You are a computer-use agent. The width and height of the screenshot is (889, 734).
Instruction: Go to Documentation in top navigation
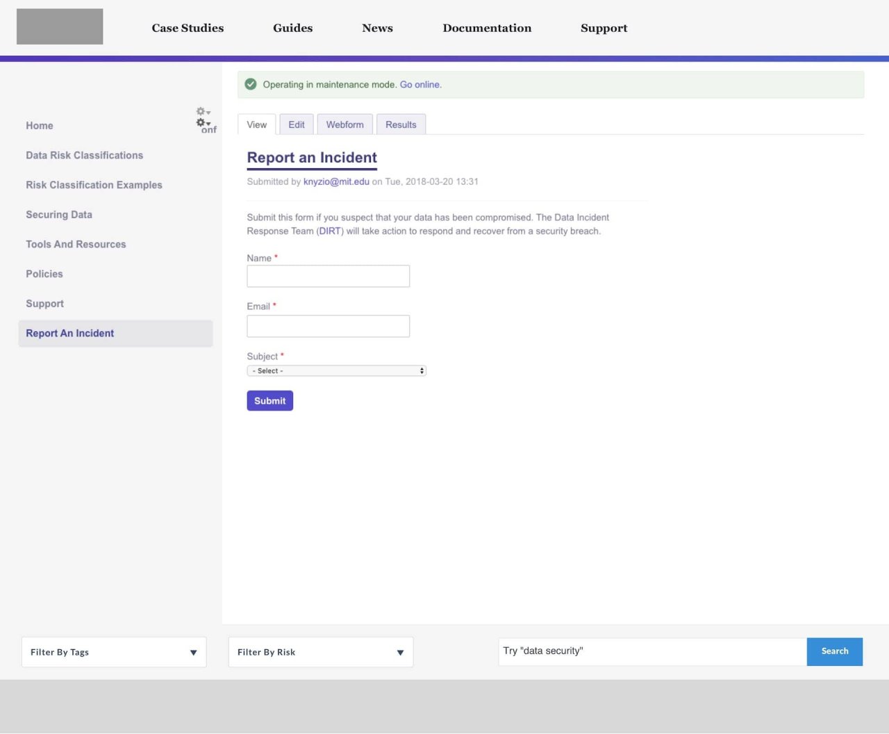(487, 28)
